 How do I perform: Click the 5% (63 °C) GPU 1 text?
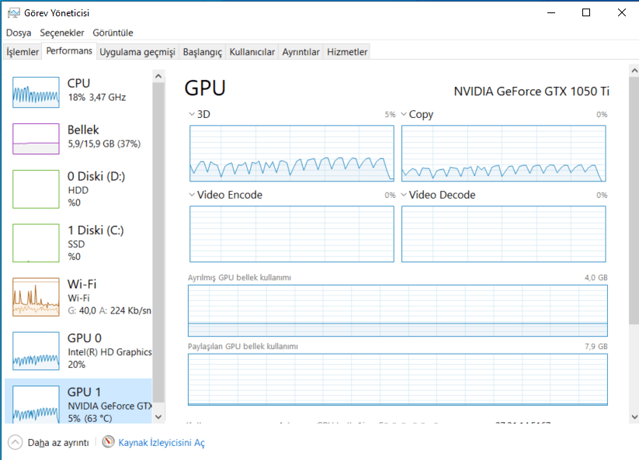click(90, 418)
